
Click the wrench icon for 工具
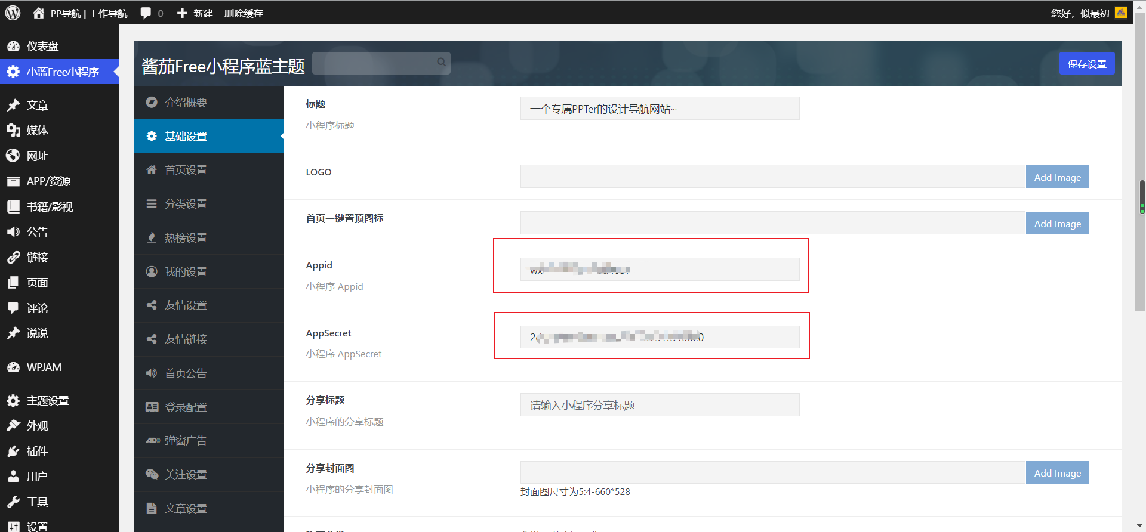(13, 502)
